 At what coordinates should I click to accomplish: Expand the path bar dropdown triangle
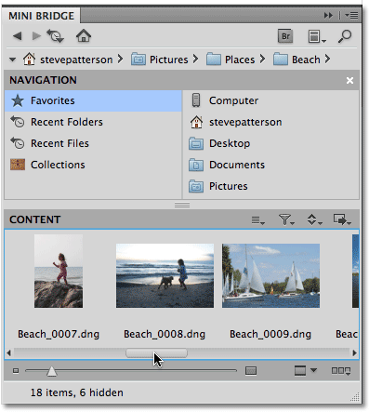12,60
